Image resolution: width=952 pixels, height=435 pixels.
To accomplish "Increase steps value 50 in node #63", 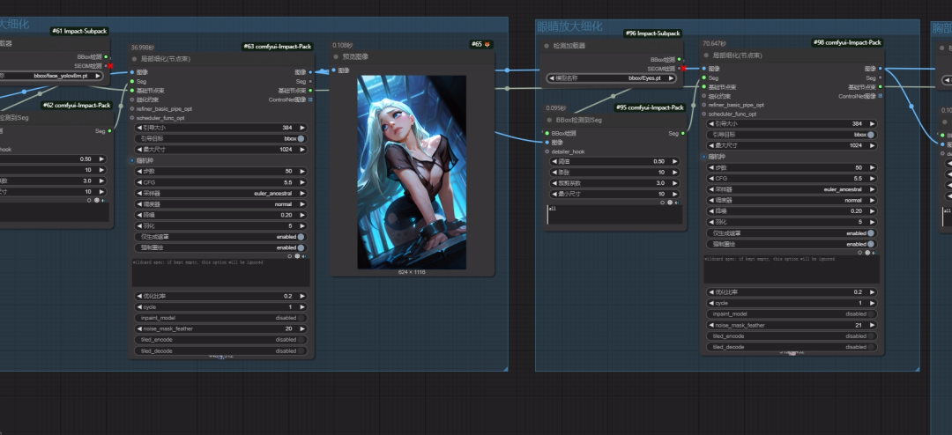I will click(301, 172).
